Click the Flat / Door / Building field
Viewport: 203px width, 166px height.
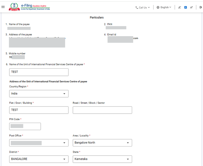pyautogui.click(x=39, y=110)
